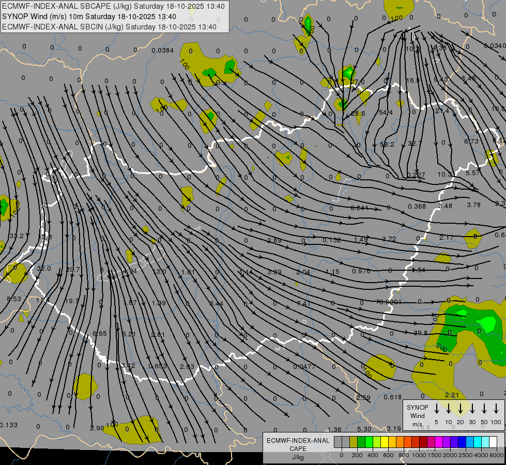Click the 5 m/s wind arrow in the legend
This screenshot has height=465, width=506.
(x=436, y=408)
